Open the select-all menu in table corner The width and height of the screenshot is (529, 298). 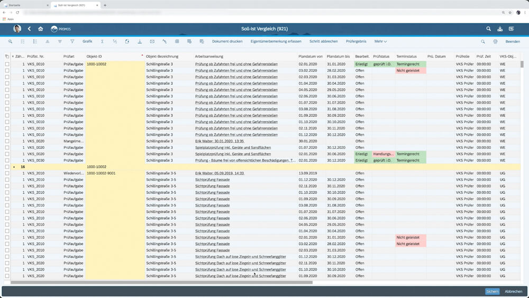click(x=7, y=56)
